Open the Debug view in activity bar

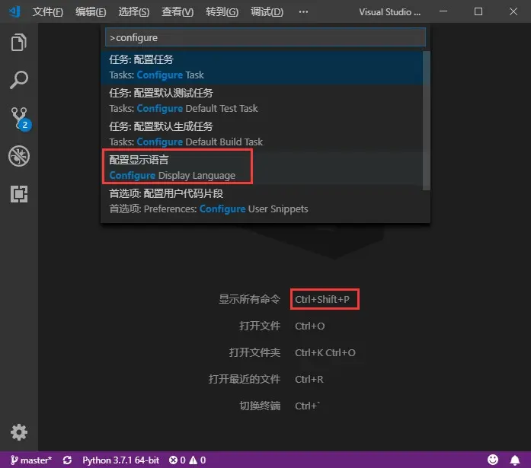19,156
